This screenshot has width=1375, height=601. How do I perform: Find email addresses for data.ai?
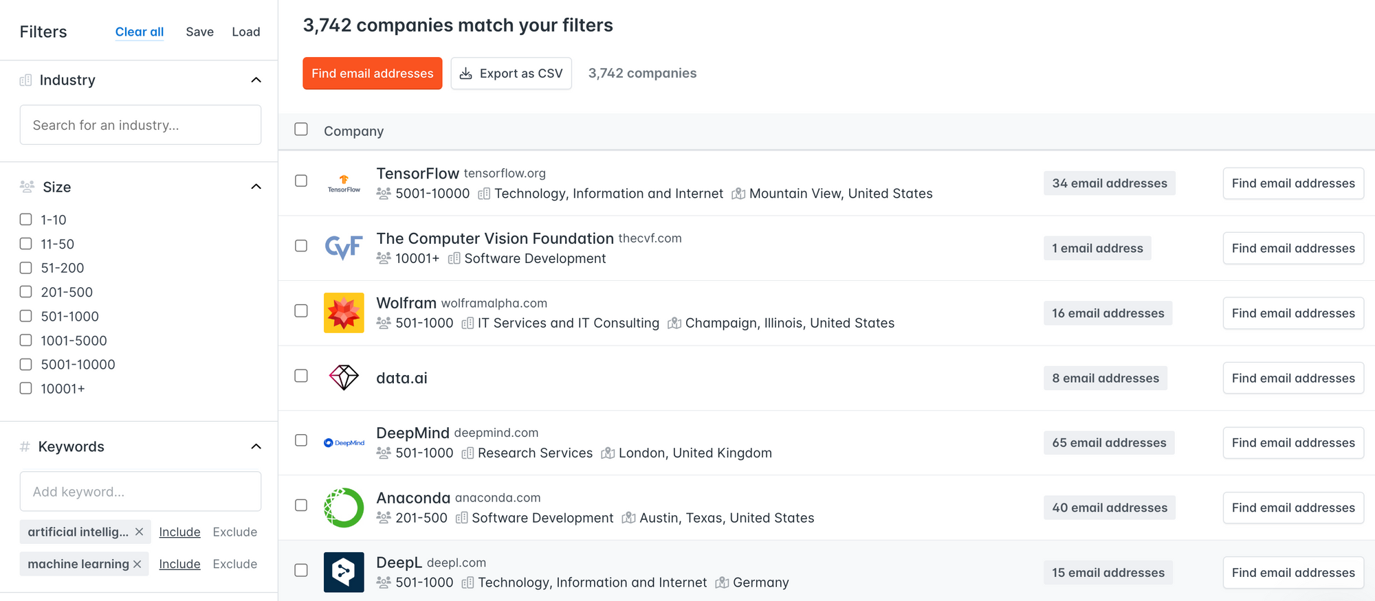tap(1293, 378)
